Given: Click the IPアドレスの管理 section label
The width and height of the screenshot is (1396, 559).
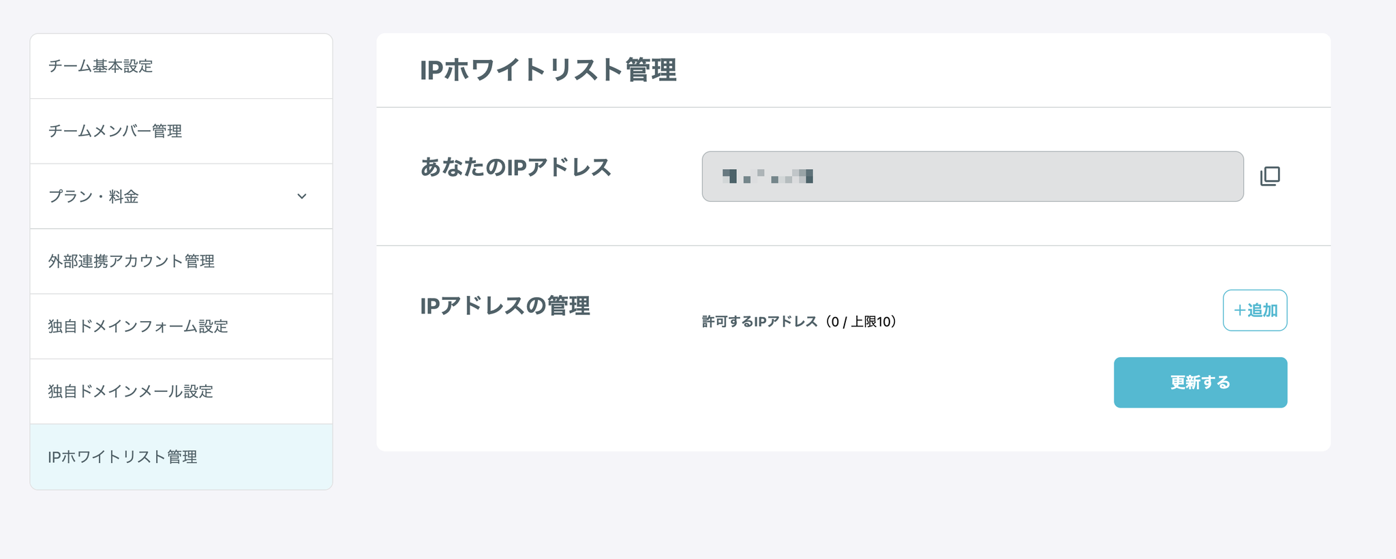Looking at the screenshot, I should [x=505, y=306].
